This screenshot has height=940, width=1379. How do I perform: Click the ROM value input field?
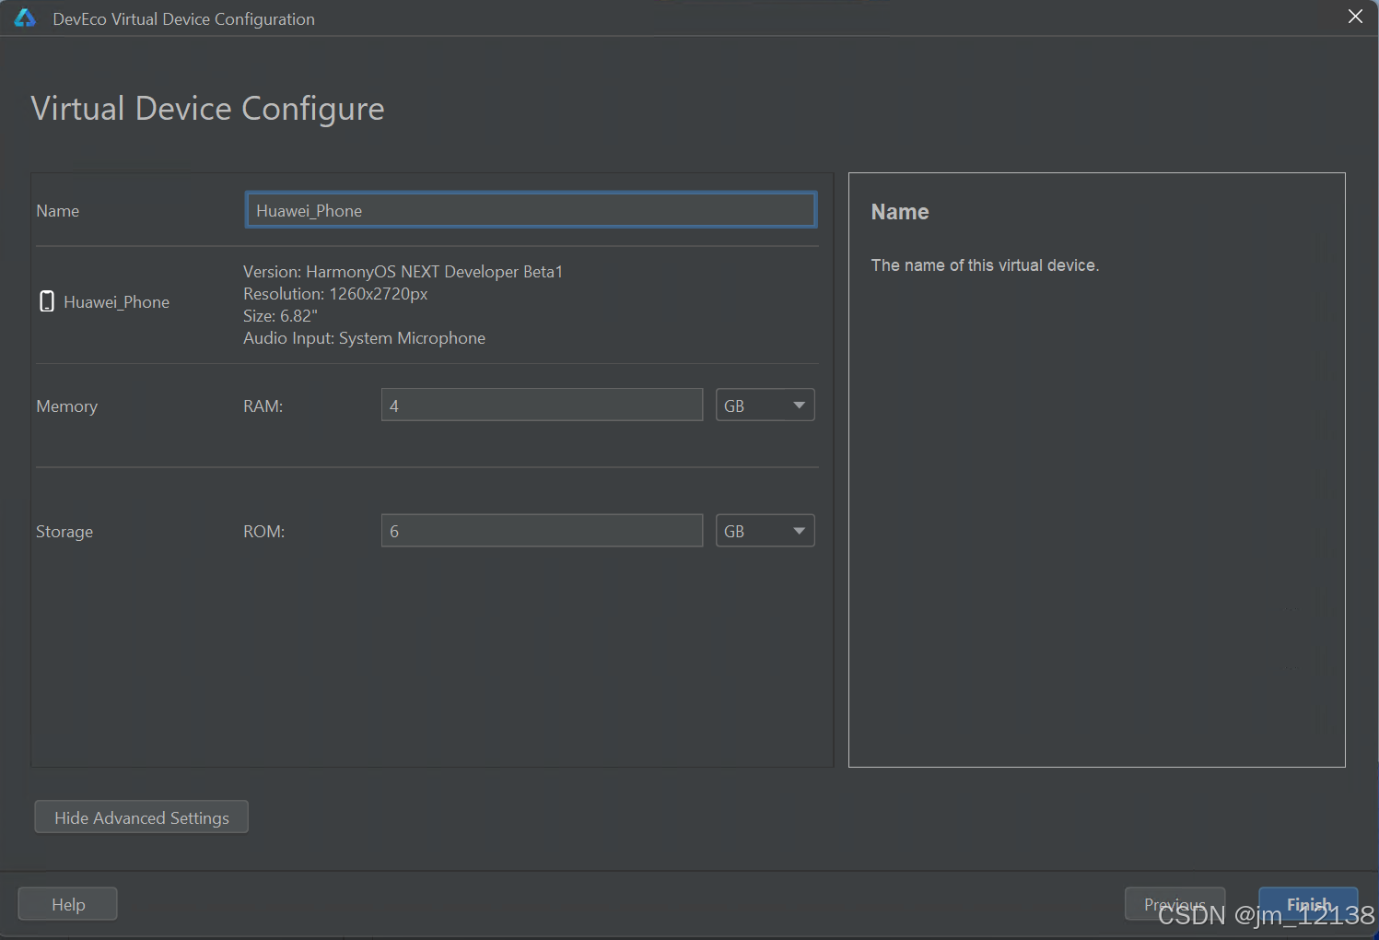542,531
